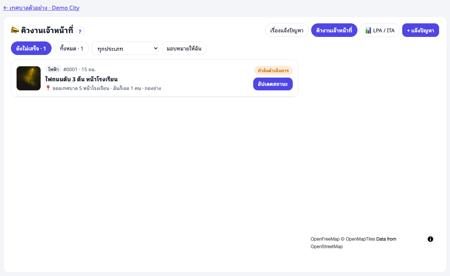Switch to ทั้งหมด · 1 filter
The width and height of the screenshot is (450, 276).
pyautogui.click(x=72, y=48)
